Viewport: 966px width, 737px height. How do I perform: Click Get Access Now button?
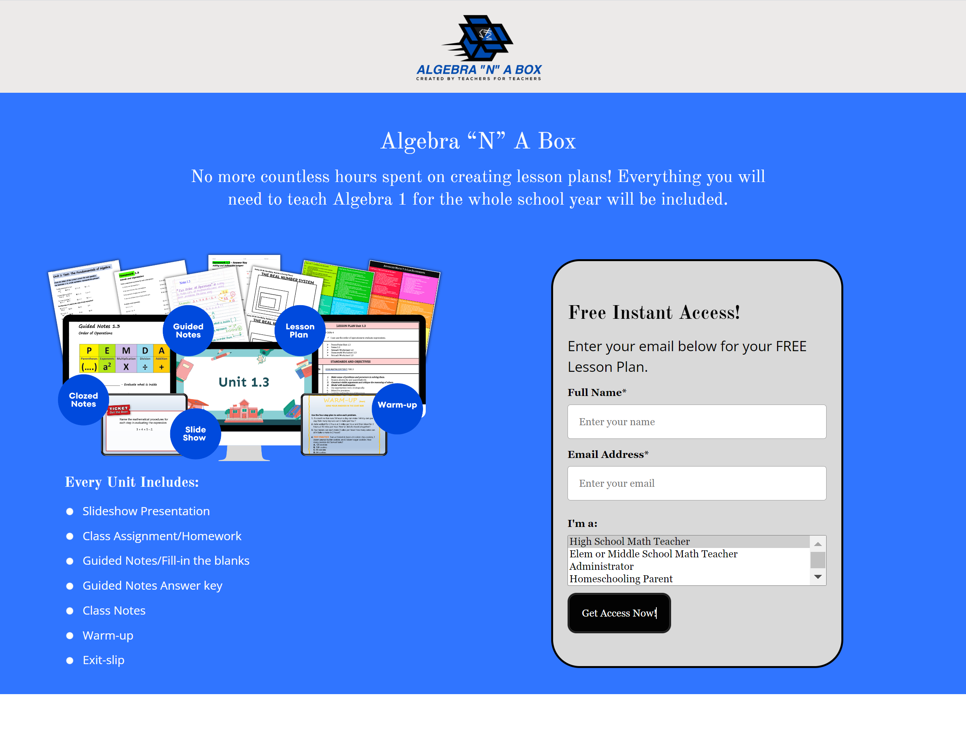[x=619, y=612]
